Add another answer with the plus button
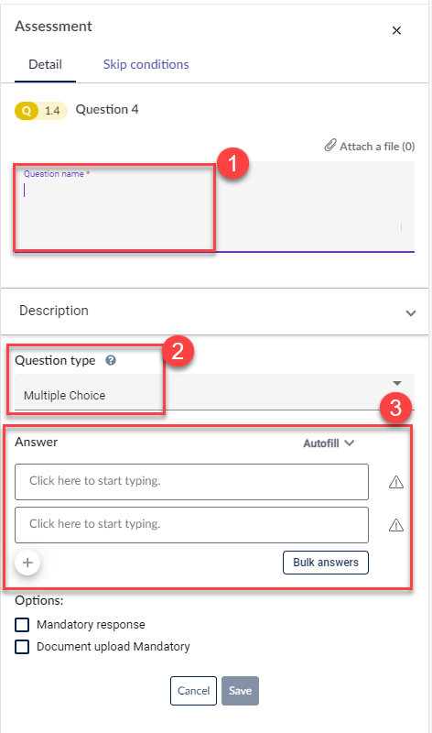Image resolution: width=432 pixels, height=733 pixels. click(x=27, y=562)
